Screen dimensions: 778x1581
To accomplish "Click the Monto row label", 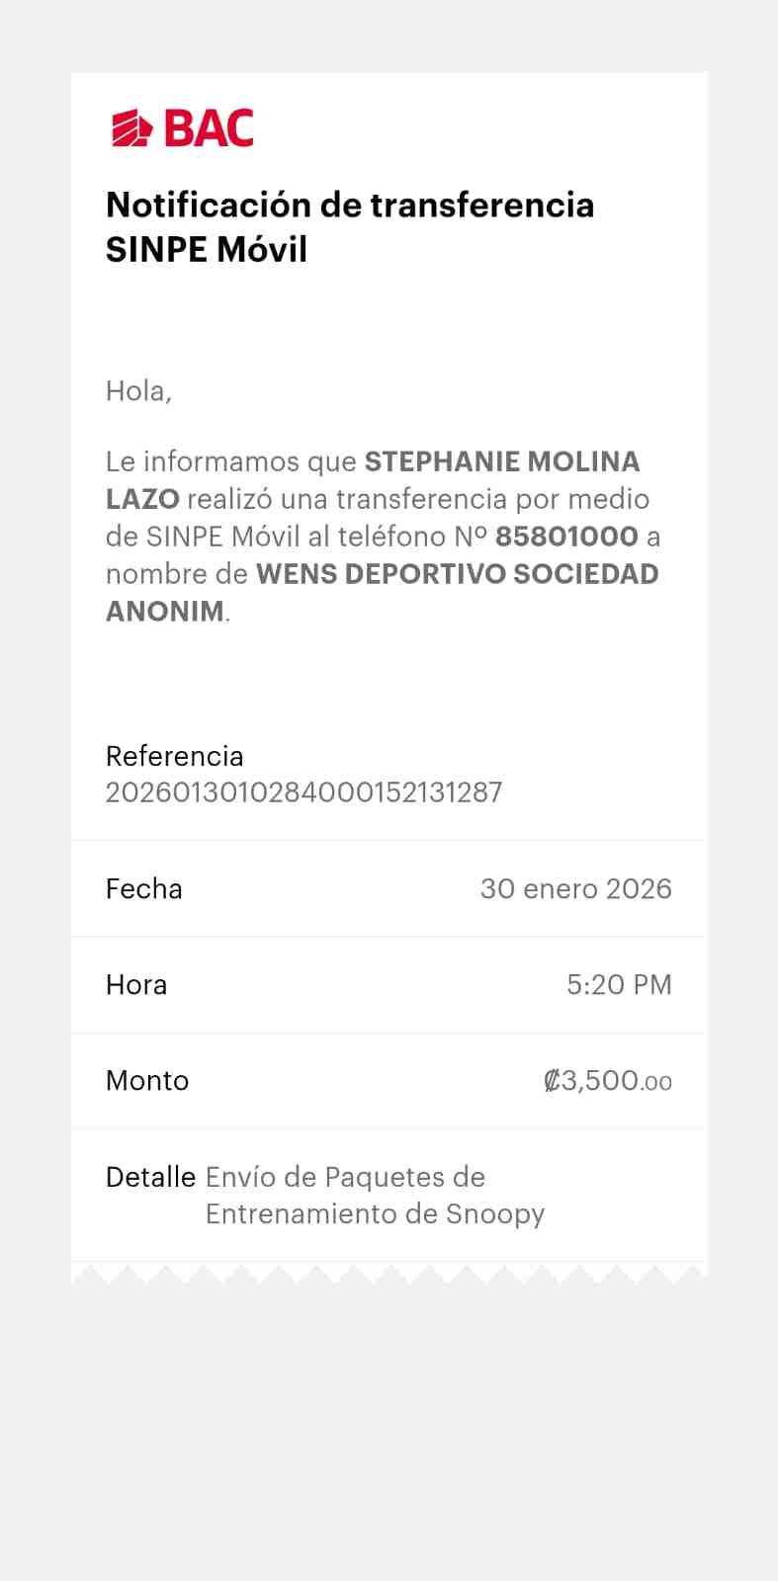I will pos(147,1080).
